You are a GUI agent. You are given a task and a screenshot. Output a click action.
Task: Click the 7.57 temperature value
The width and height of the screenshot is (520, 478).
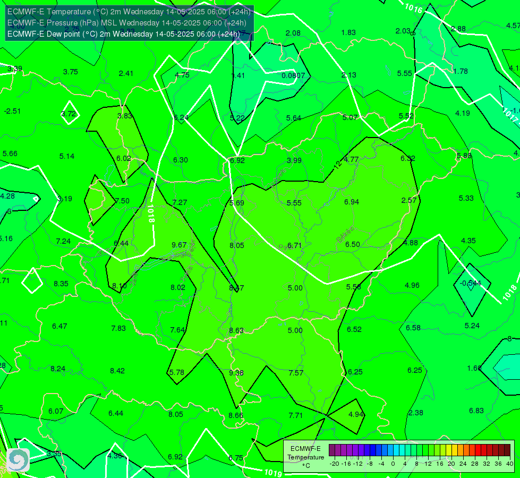coord(296,373)
